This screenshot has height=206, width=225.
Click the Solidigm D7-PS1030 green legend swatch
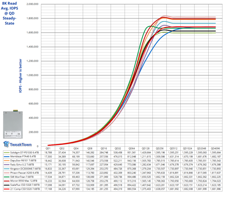click(6, 153)
